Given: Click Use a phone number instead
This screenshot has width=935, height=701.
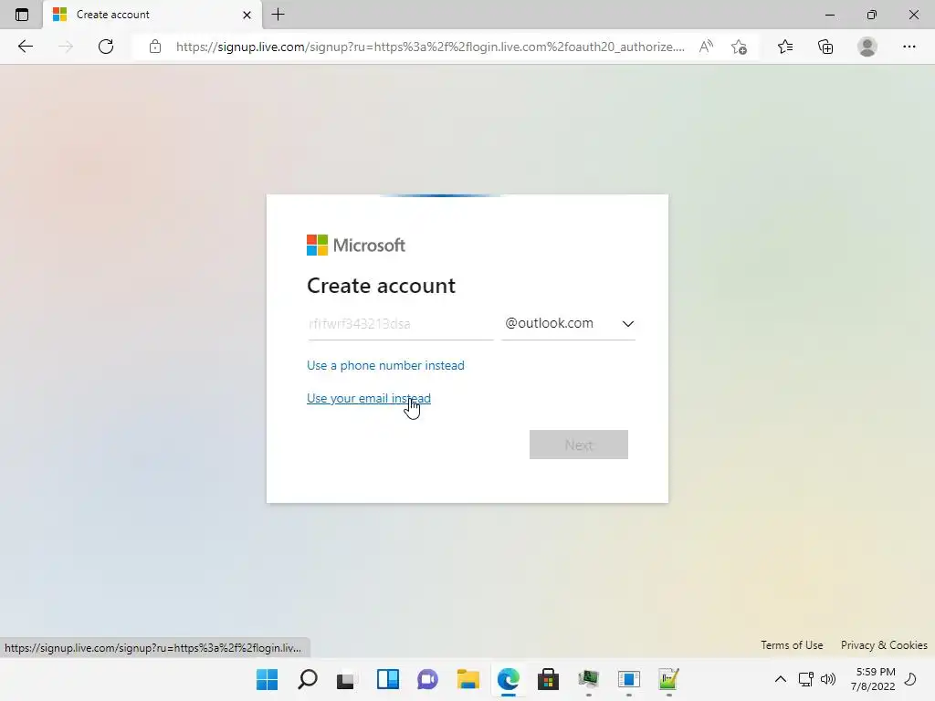Looking at the screenshot, I should tap(385, 365).
